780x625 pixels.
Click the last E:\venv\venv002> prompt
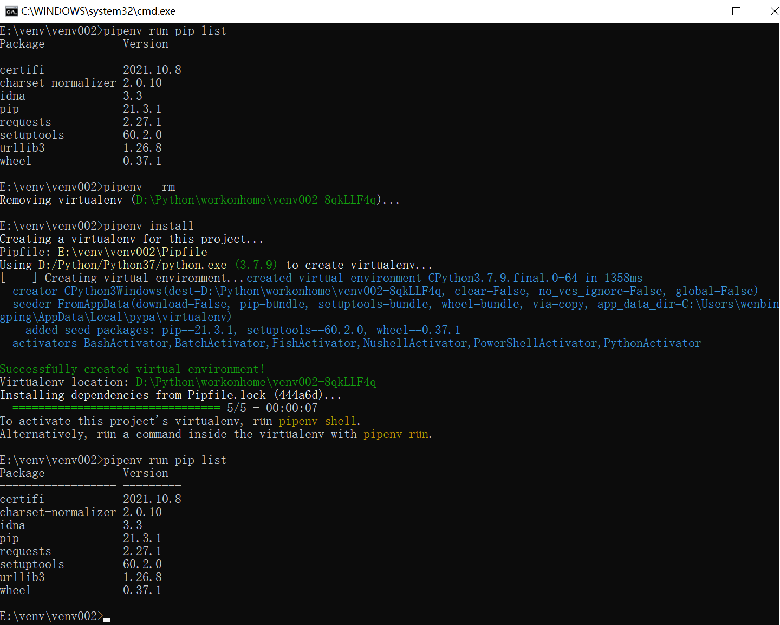[x=51, y=616]
